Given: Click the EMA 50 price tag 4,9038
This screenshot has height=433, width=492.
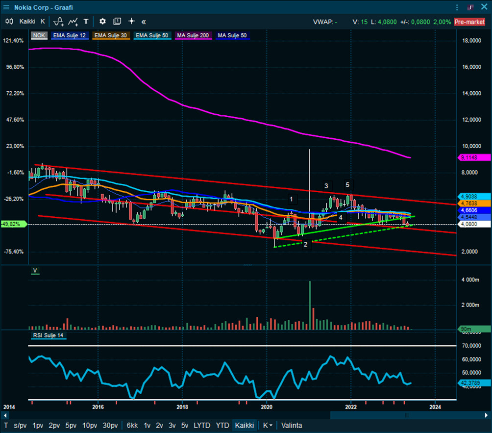Looking at the screenshot, I should pos(474,197).
